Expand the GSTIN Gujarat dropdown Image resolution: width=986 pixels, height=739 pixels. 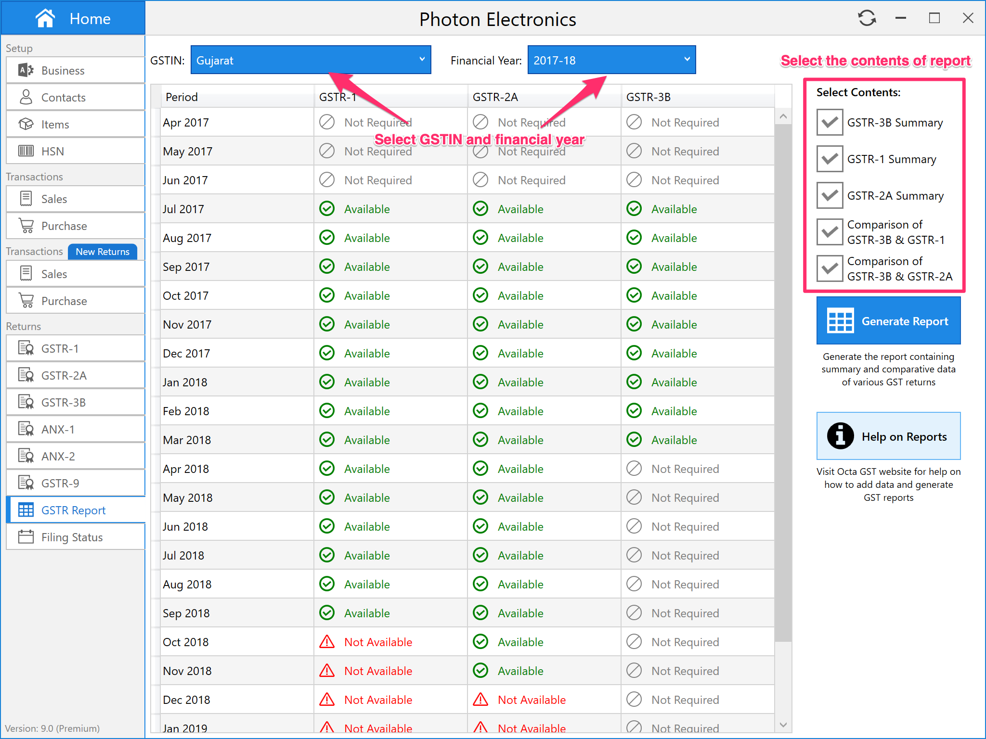pos(311,60)
